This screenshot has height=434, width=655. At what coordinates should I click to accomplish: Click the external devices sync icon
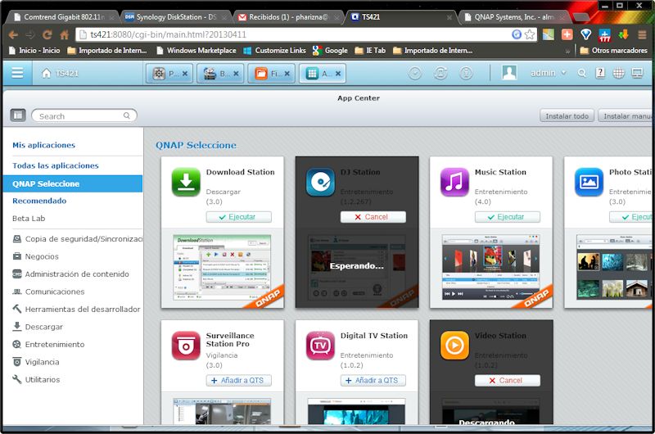point(440,73)
